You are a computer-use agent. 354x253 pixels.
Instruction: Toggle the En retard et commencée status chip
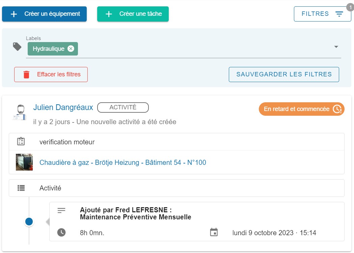click(x=301, y=109)
